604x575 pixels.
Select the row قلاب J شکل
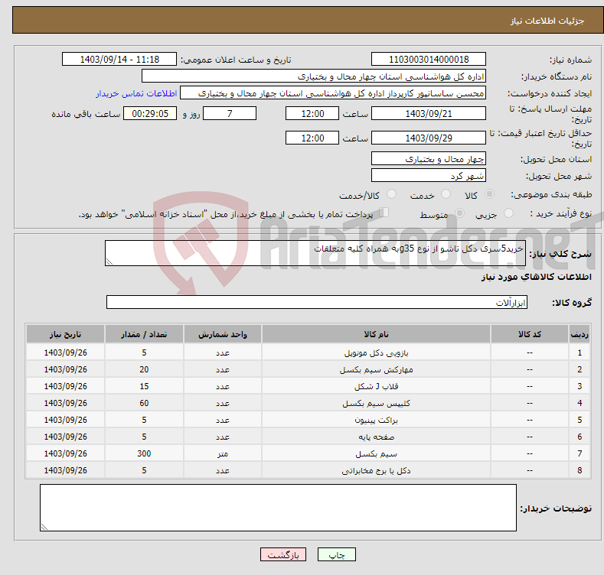[309, 386]
